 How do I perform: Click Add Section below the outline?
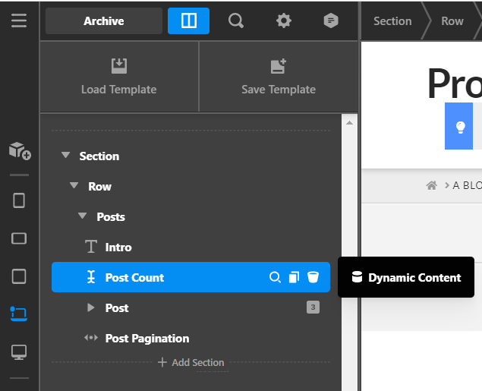click(x=191, y=363)
